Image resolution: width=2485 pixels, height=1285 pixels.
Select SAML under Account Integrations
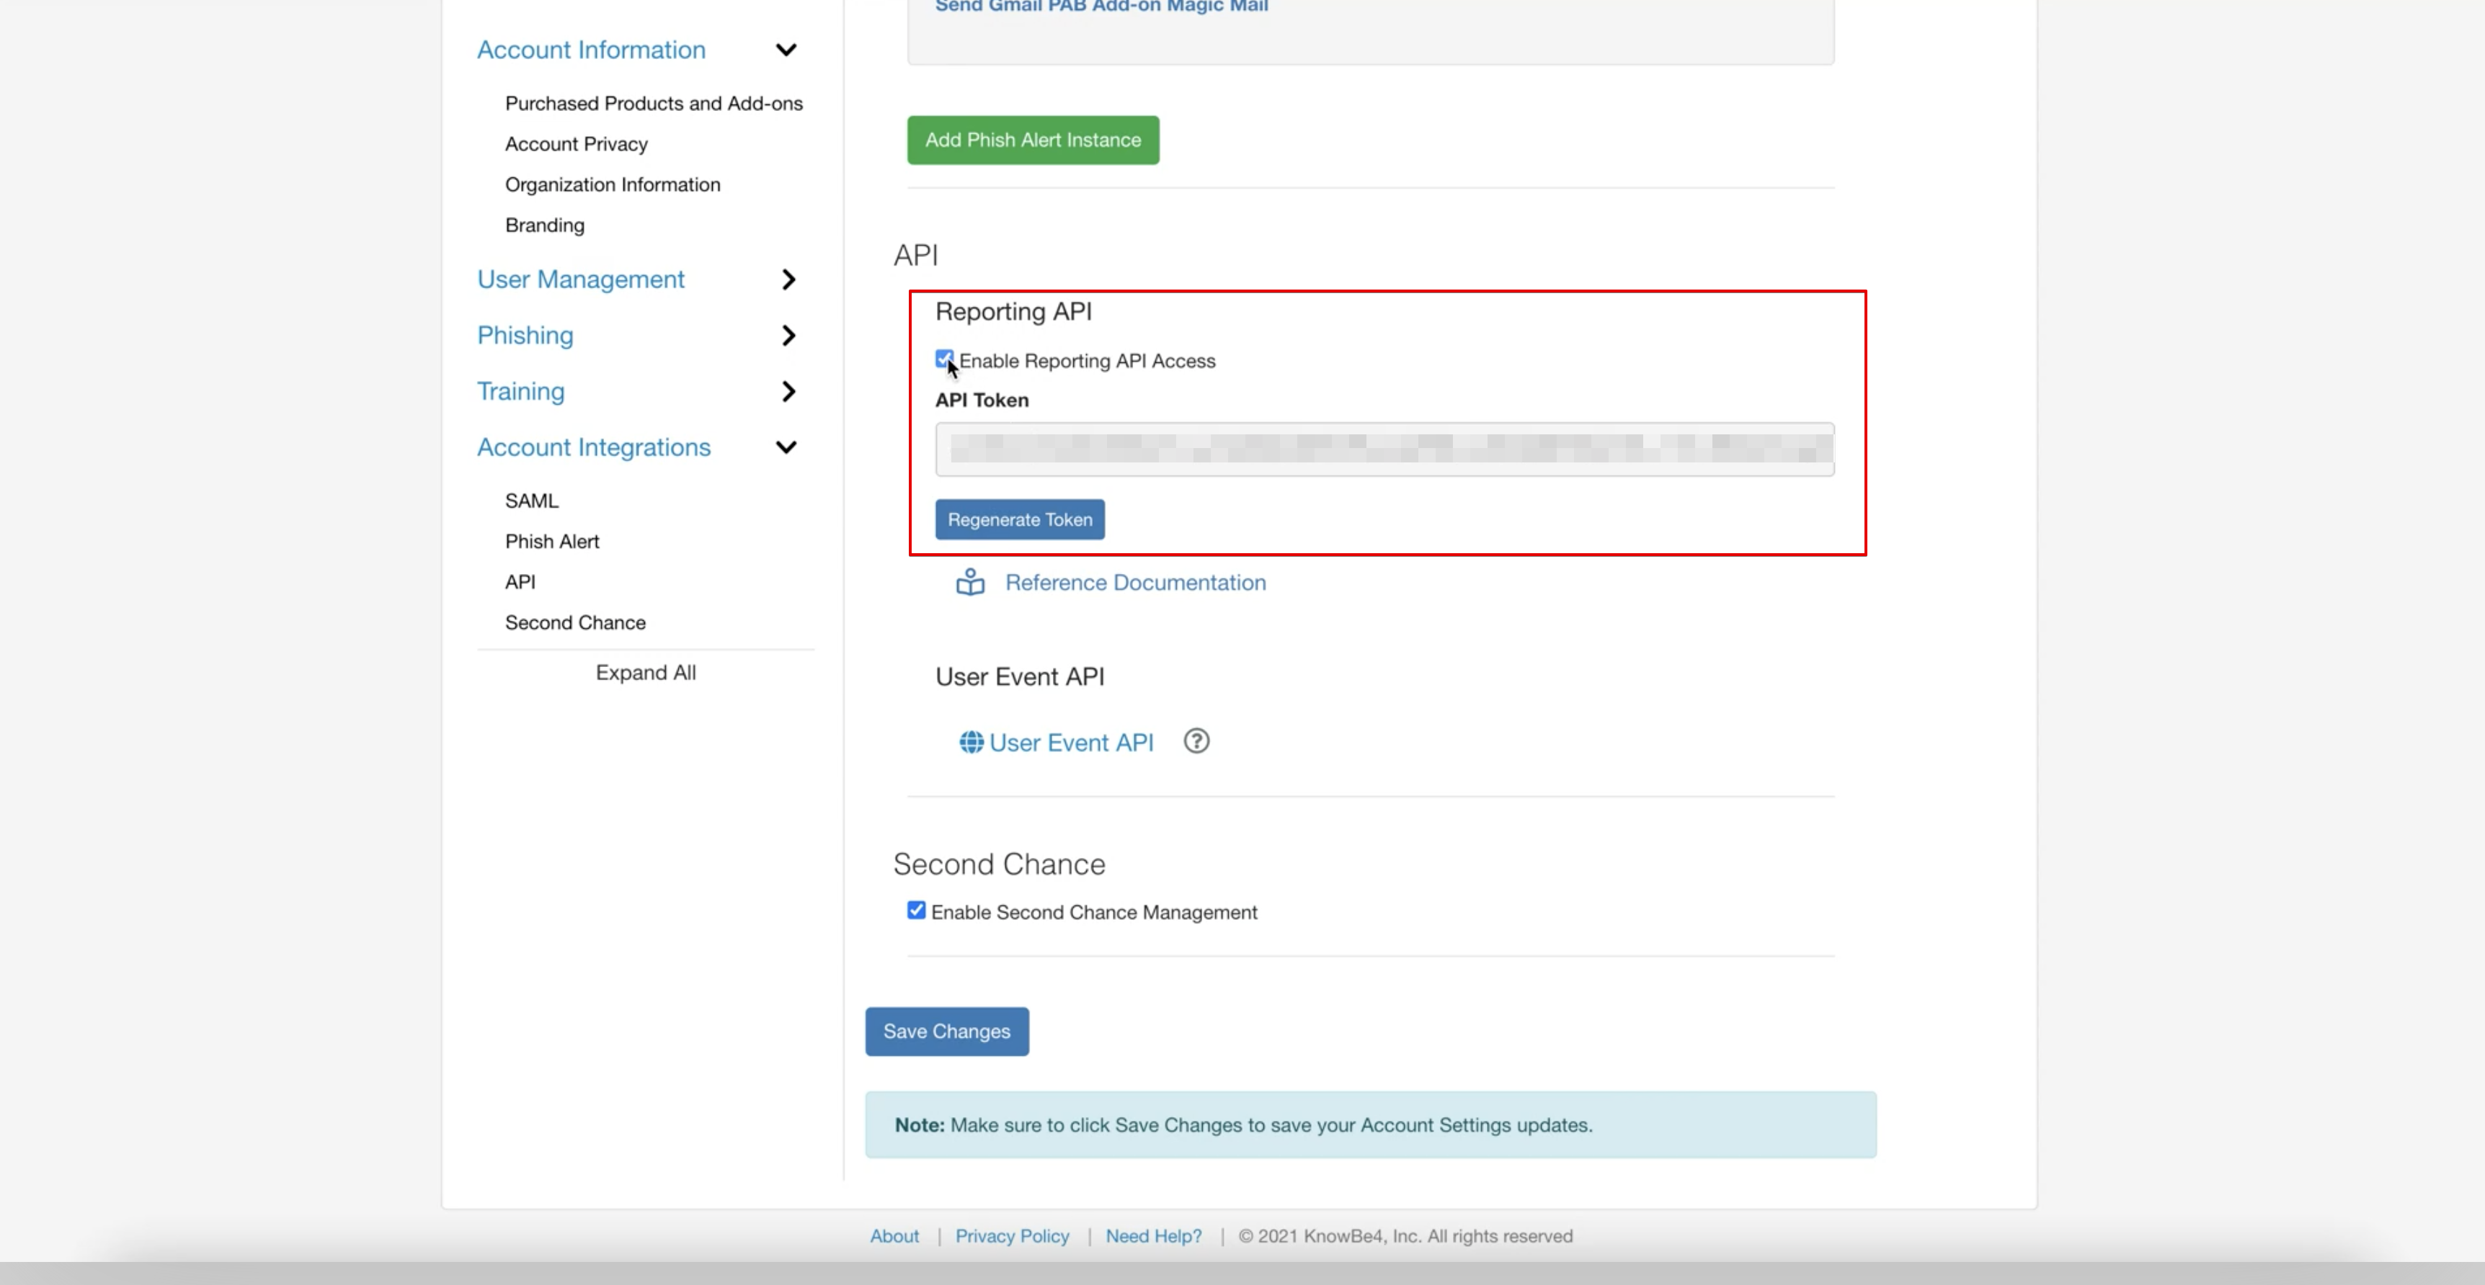tap(530, 501)
